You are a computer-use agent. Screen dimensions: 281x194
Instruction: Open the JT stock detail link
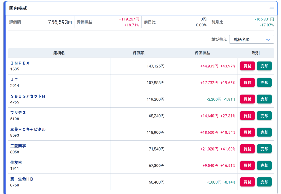[x=14, y=80]
